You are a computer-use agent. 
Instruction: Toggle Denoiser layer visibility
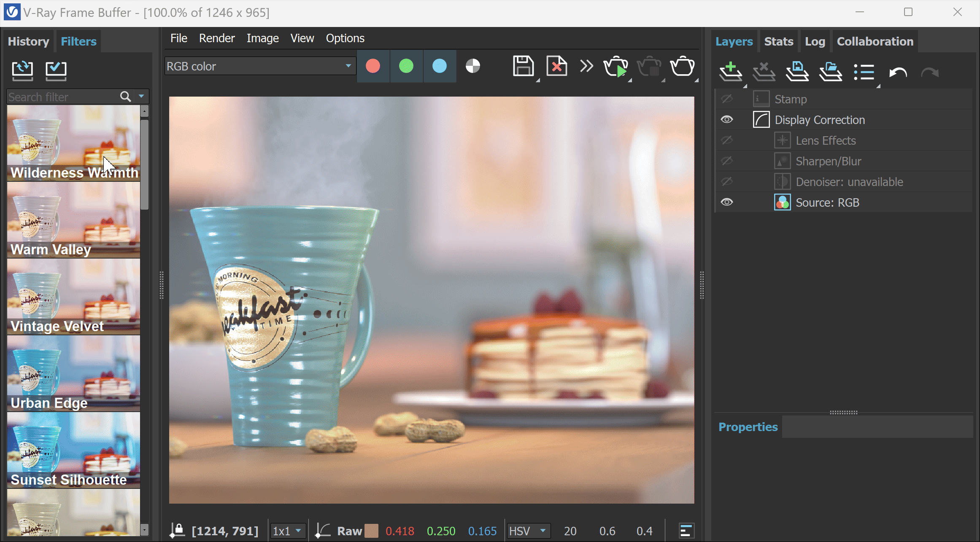click(726, 182)
